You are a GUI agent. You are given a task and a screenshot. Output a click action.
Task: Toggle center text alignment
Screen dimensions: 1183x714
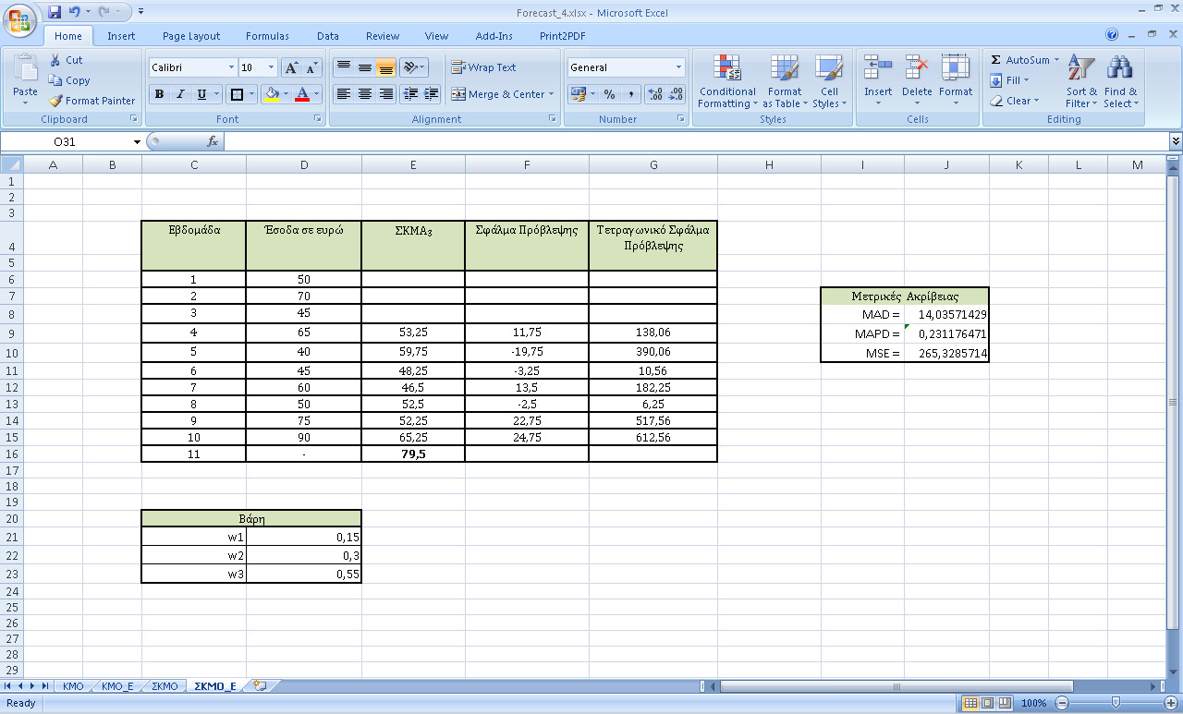pyautogui.click(x=365, y=94)
